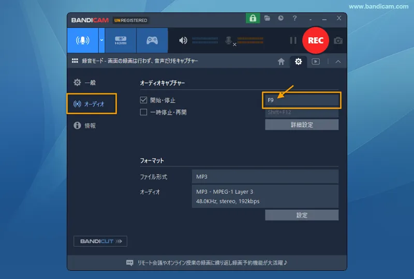Screen dimensions: 414x279
Task: Go to the Home tab
Action: [281, 61]
